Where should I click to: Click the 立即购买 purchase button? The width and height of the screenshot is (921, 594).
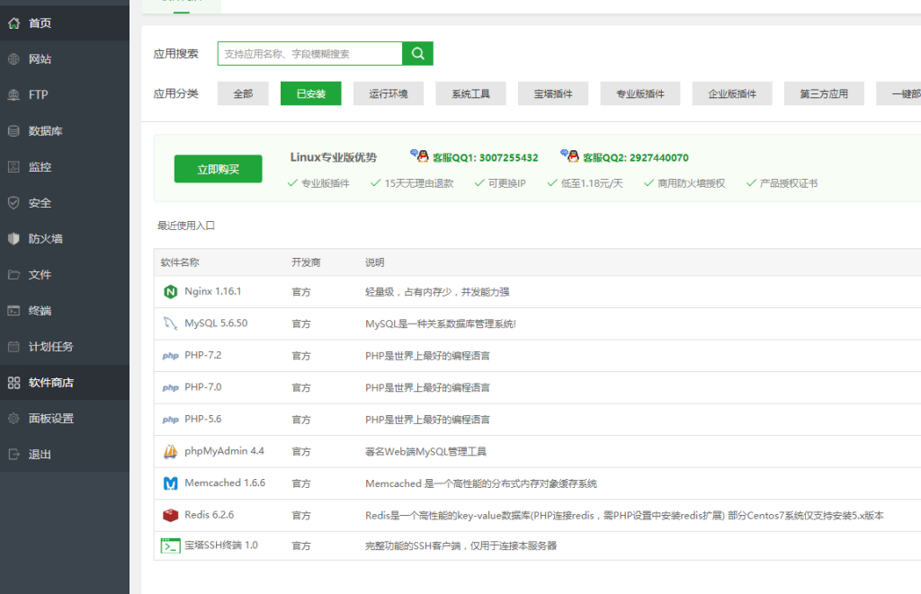coord(218,168)
